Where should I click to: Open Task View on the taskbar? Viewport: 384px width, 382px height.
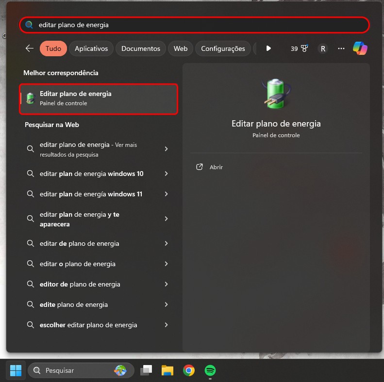[x=146, y=370]
